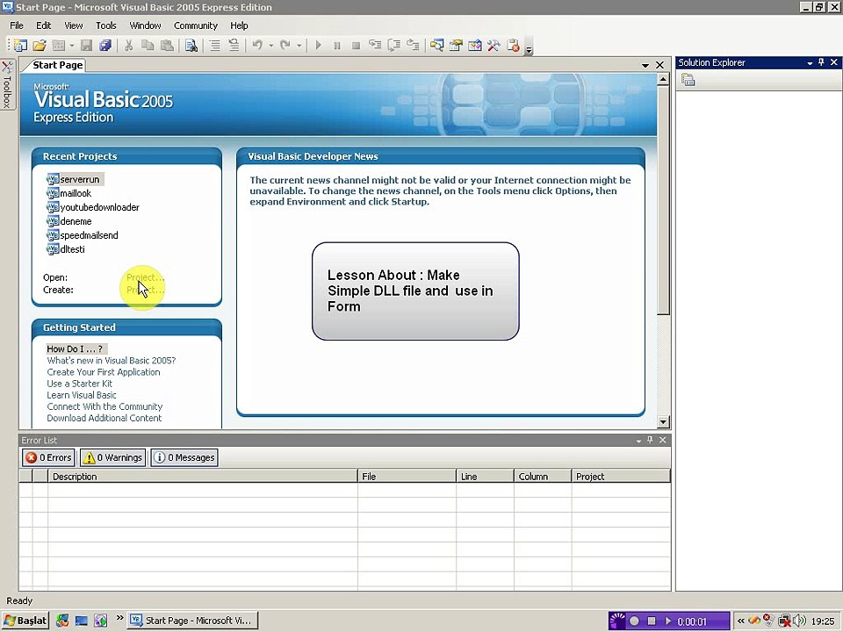The image size is (843, 632).
Task: Click the recorder record circle button
Action: tap(634, 621)
